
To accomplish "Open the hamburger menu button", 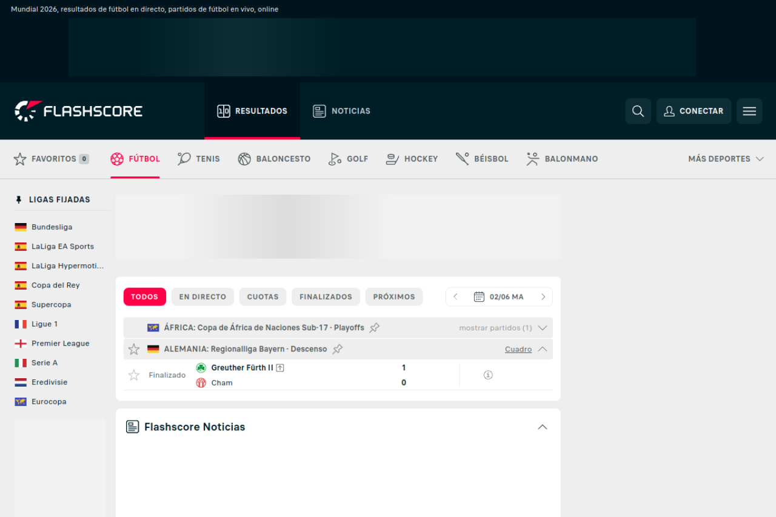I will tap(749, 111).
